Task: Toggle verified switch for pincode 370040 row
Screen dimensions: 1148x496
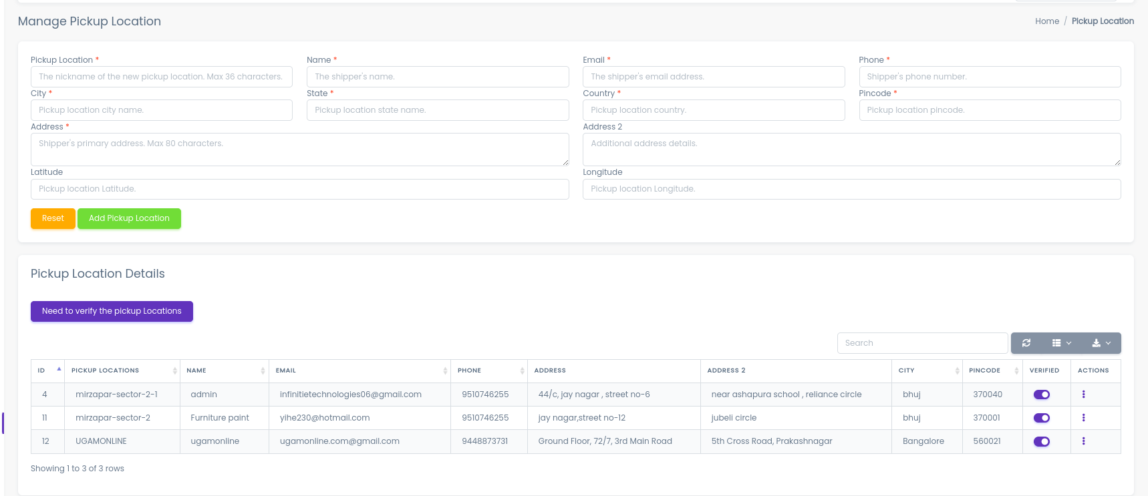Action: [x=1041, y=395]
